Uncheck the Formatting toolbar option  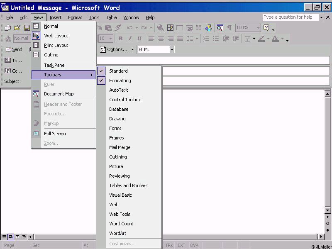coord(120,81)
